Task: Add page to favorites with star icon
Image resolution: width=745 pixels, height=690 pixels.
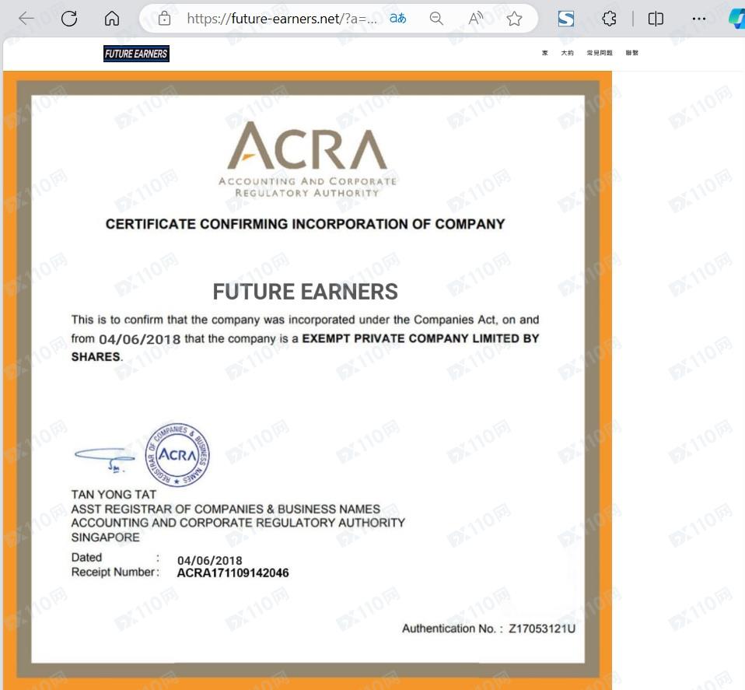Action: (x=514, y=19)
